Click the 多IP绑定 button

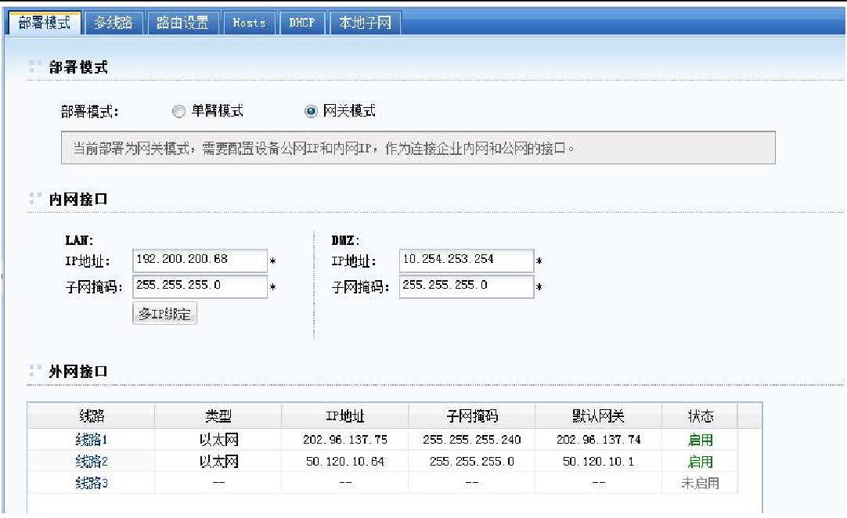(164, 313)
